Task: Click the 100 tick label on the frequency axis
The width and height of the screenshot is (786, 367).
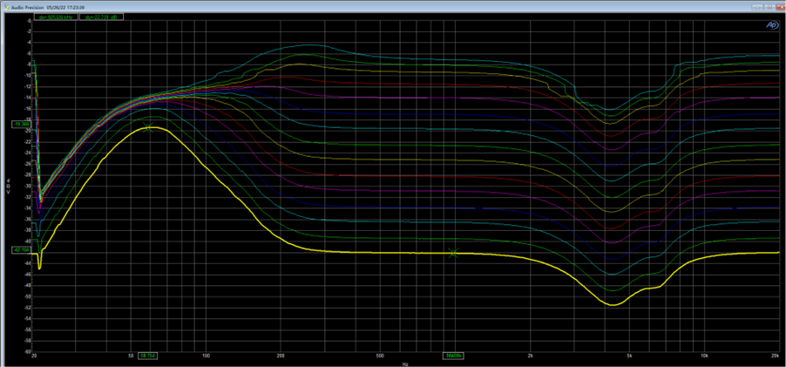Action: (206, 356)
